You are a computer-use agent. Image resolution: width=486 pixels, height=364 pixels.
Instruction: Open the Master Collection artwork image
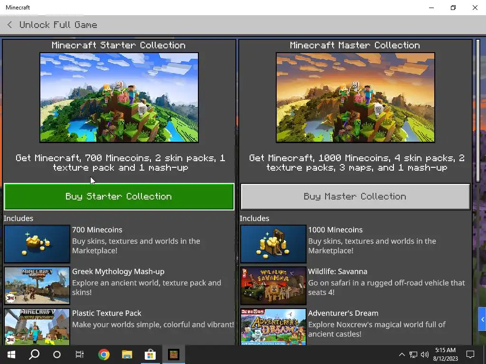coord(355,98)
